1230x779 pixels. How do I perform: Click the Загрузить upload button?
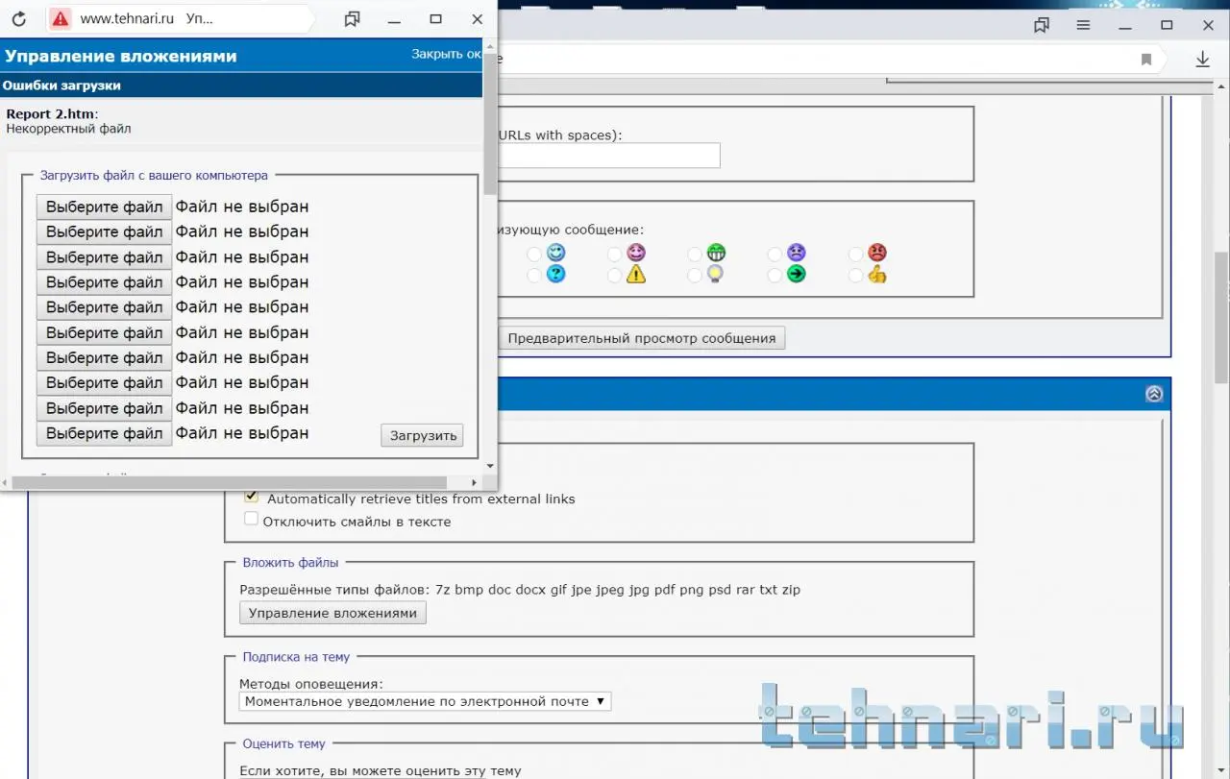[422, 435]
